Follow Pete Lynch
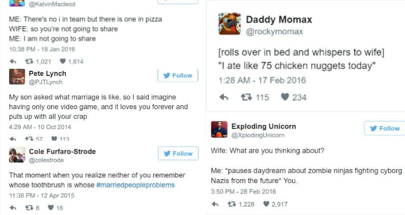The image size is (405, 215). tap(178, 75)
